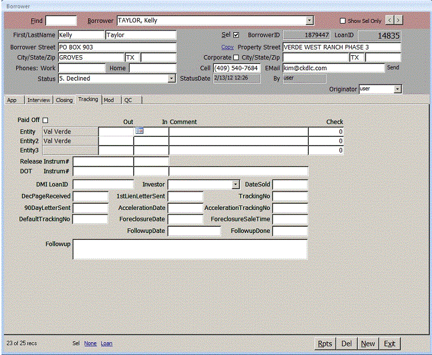Open the QC tab
432x355 pixels.
(x=128, y=100)
